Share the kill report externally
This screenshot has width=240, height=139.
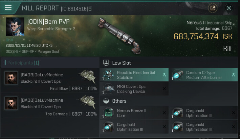pyautogui.click(x=213, y=8)
